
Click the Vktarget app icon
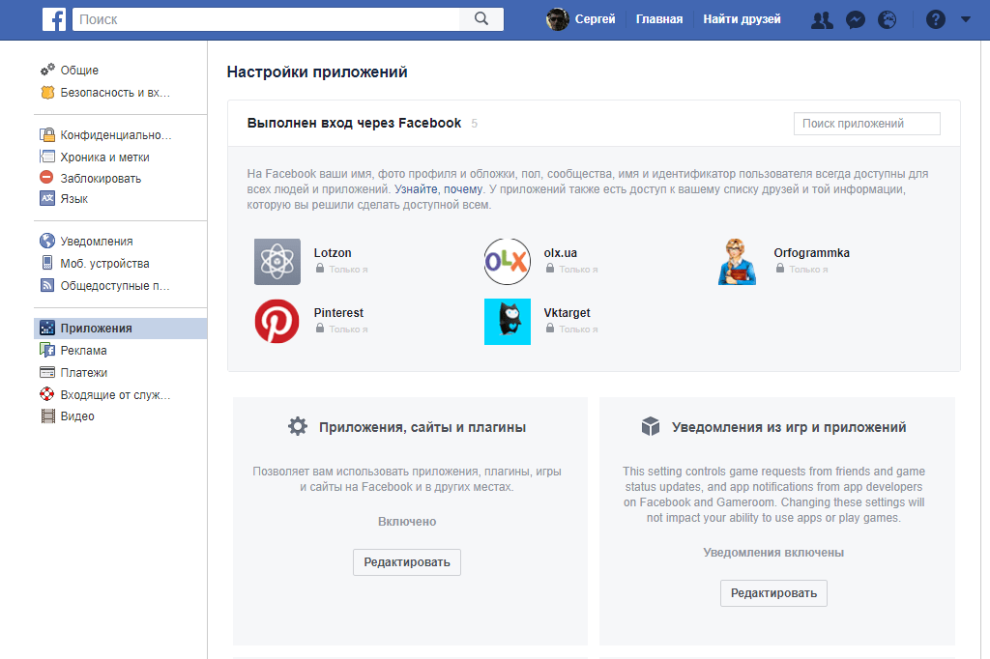point(508,322)
